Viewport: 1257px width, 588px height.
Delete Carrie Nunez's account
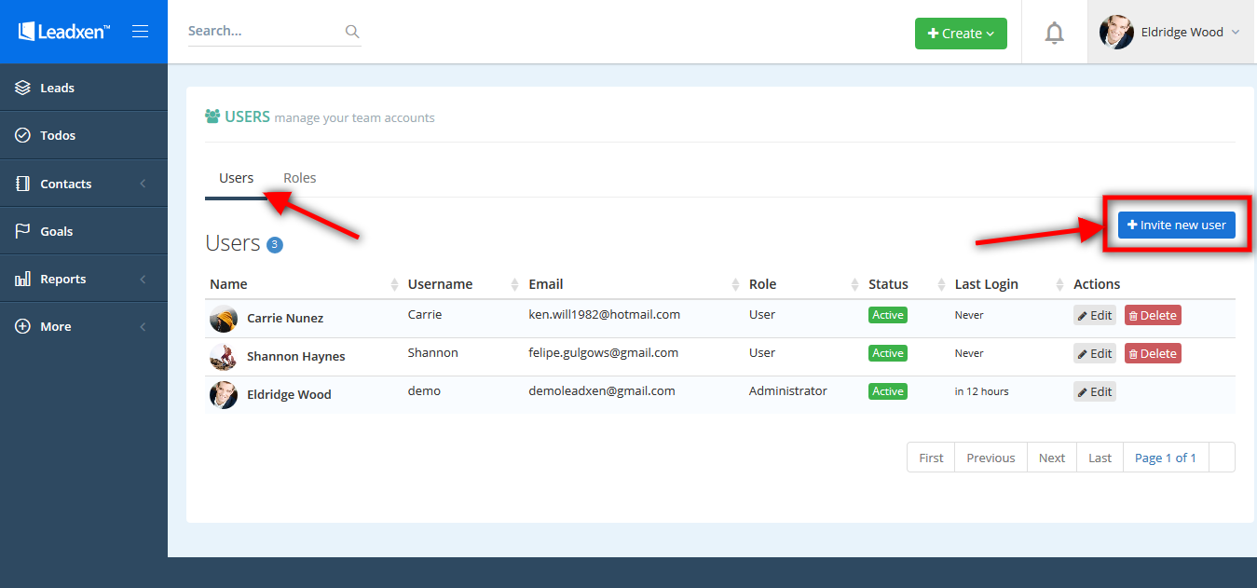1153,315
